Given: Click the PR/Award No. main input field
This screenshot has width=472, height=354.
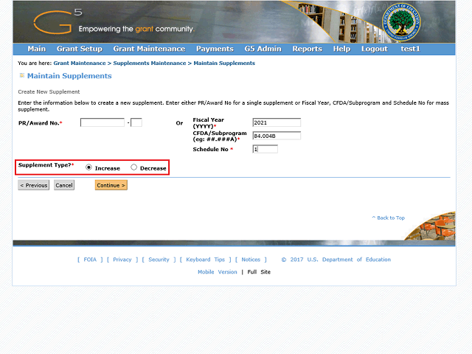Looking at the screenshot, I should tap(103, 122).
